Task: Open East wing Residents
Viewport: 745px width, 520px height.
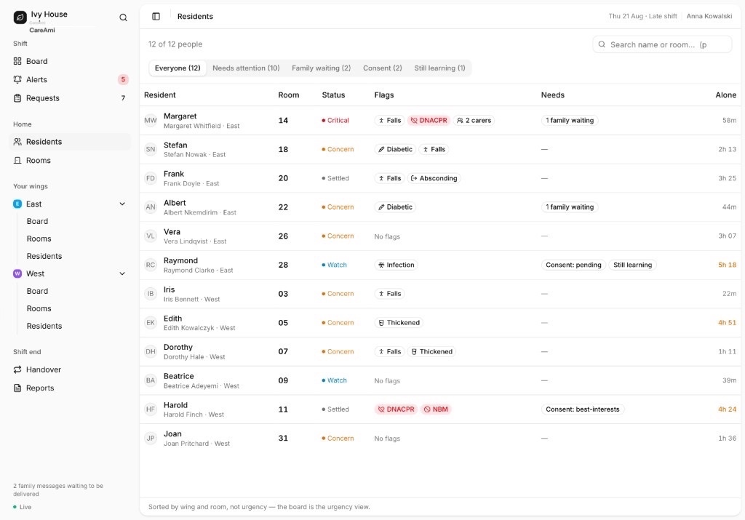Action: (x=44, y=257)
